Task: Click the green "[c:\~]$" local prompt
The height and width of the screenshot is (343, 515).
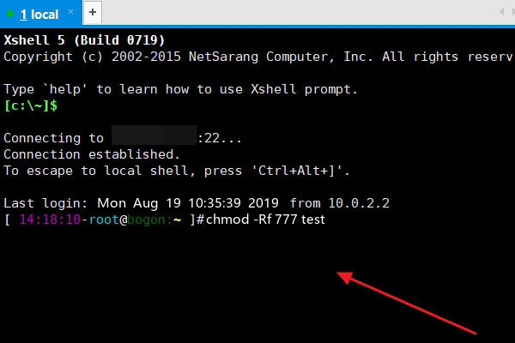Action: click(31, 105)
